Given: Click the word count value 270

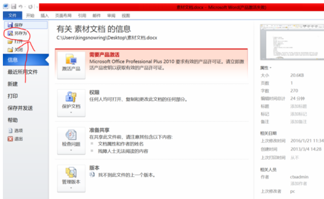Looking at the screenshot, I should point(294,91).
